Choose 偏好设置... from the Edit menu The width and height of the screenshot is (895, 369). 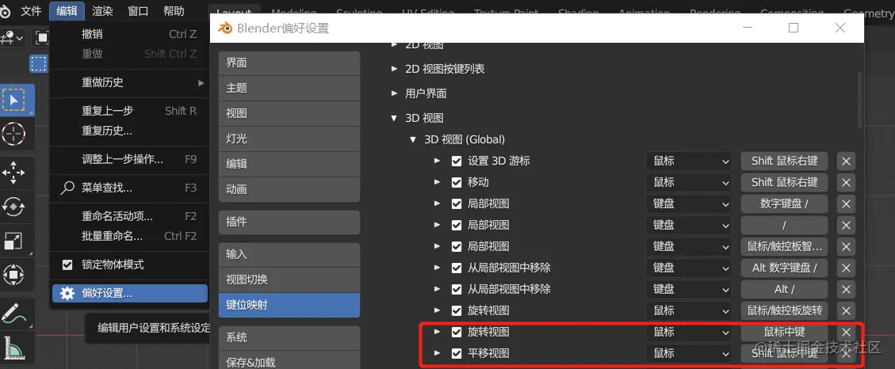pos(129,293)
